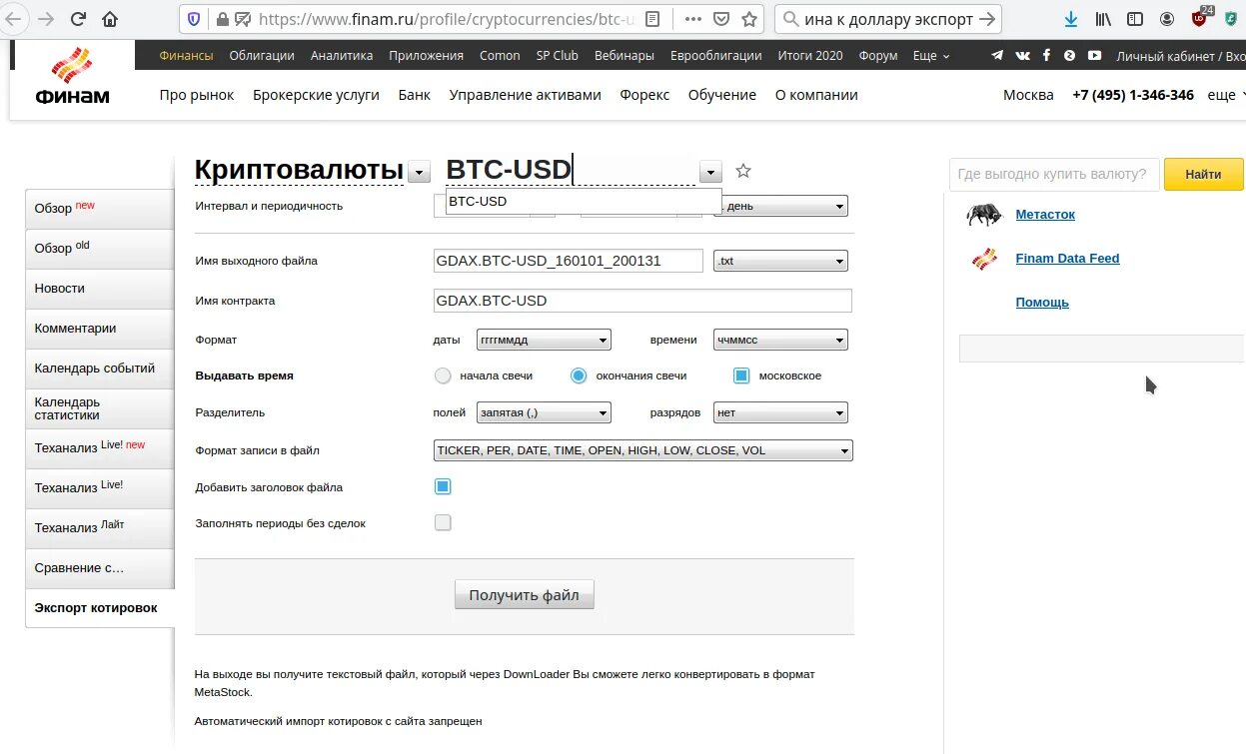Open 'Обзор new' sidebar tab

point(100,208)
